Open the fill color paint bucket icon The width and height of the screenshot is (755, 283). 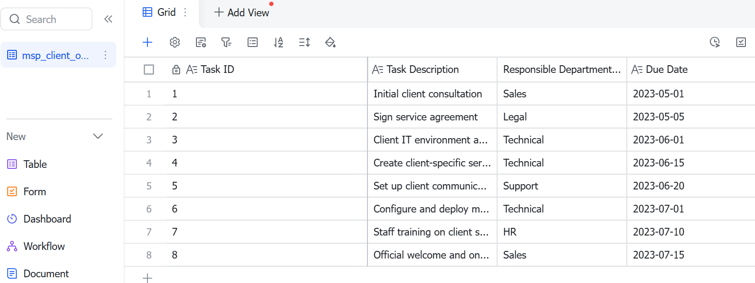(x=330, y=42)
